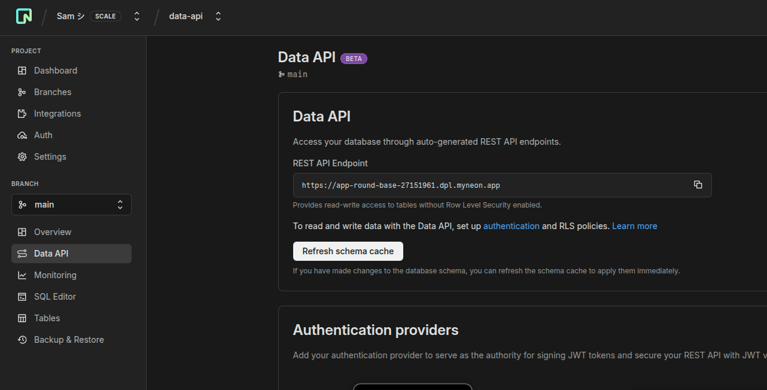The image size is (767, 390).
Task: Open the Learn more link
Action: (x=634, y=226)
